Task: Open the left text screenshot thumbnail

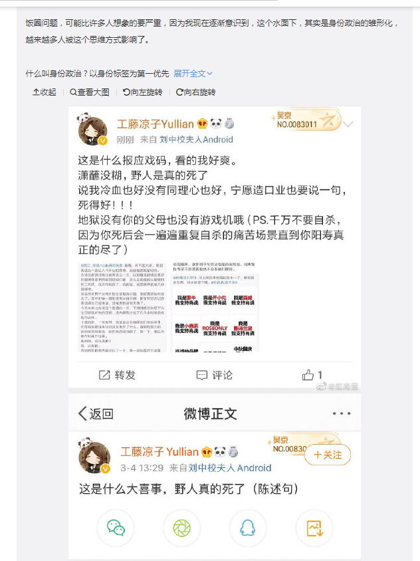Action: click(x=122, y=308)
